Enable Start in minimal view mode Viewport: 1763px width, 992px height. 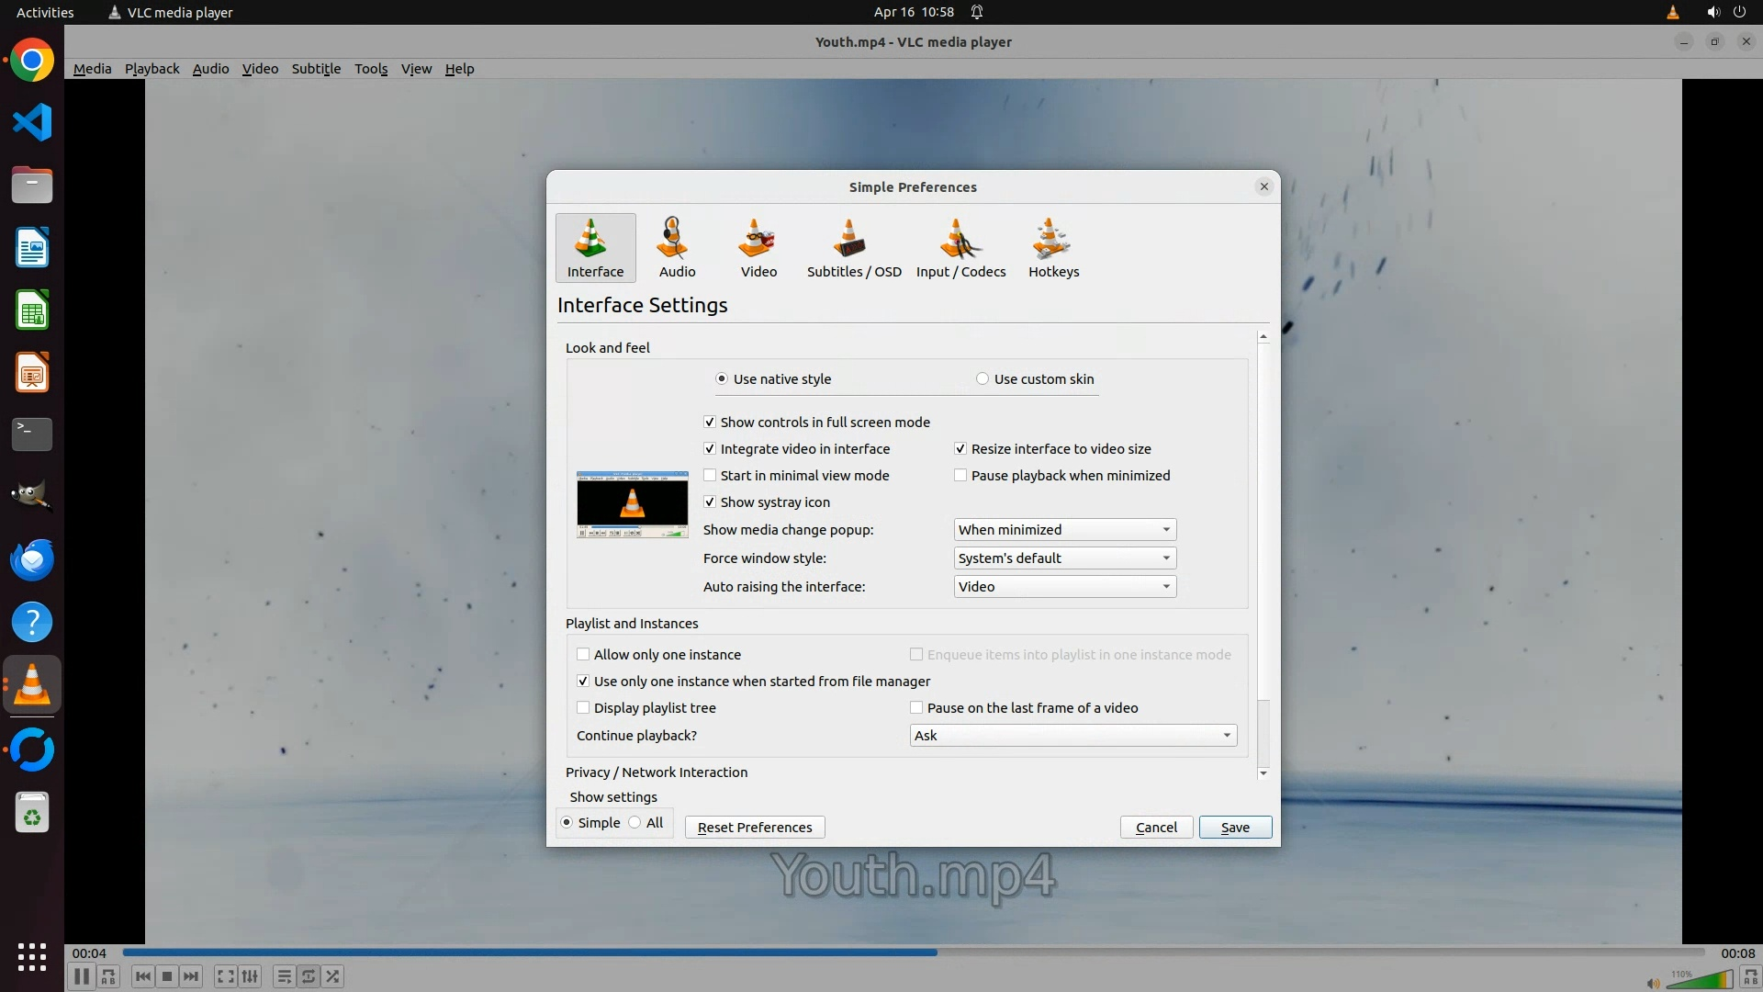(710, 476)
